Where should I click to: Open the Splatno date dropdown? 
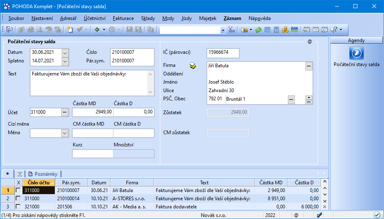[65, 61]
